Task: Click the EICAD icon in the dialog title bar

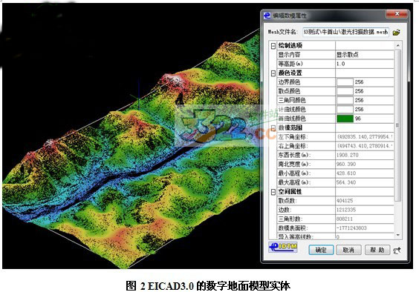Action: [267, 16]
